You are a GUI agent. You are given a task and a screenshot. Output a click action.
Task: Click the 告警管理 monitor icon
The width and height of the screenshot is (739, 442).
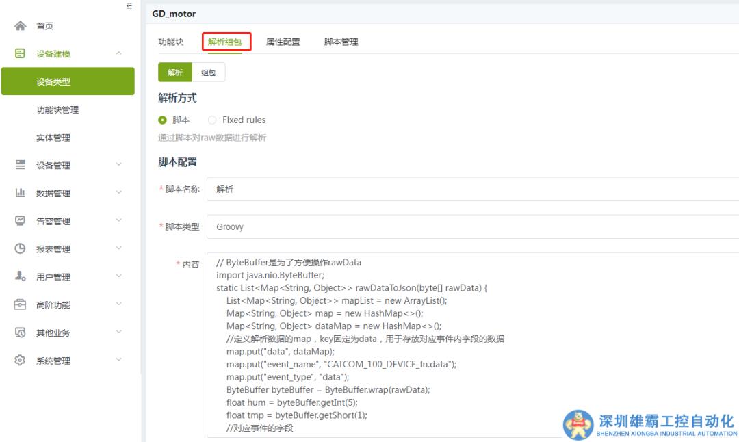20,221
